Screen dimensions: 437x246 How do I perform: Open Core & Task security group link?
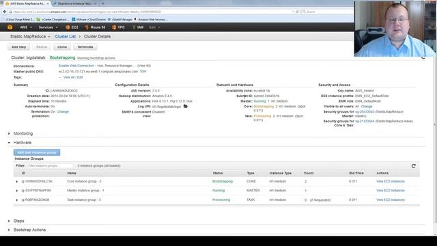365,121
